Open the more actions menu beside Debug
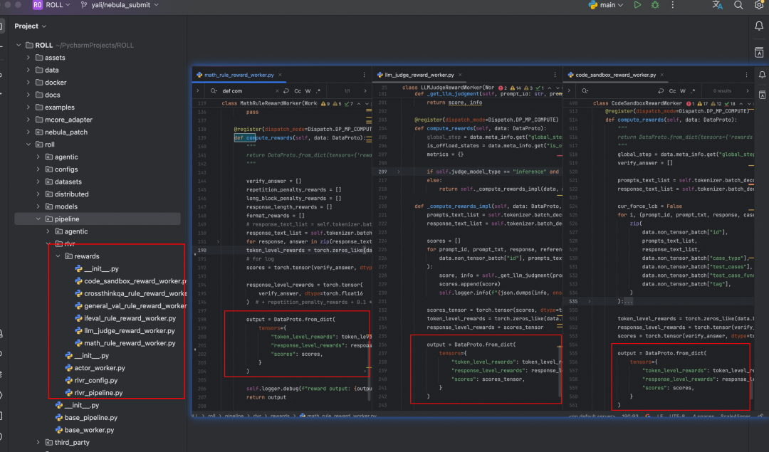This screenshot has height=452, width=769. pos(674,5)
